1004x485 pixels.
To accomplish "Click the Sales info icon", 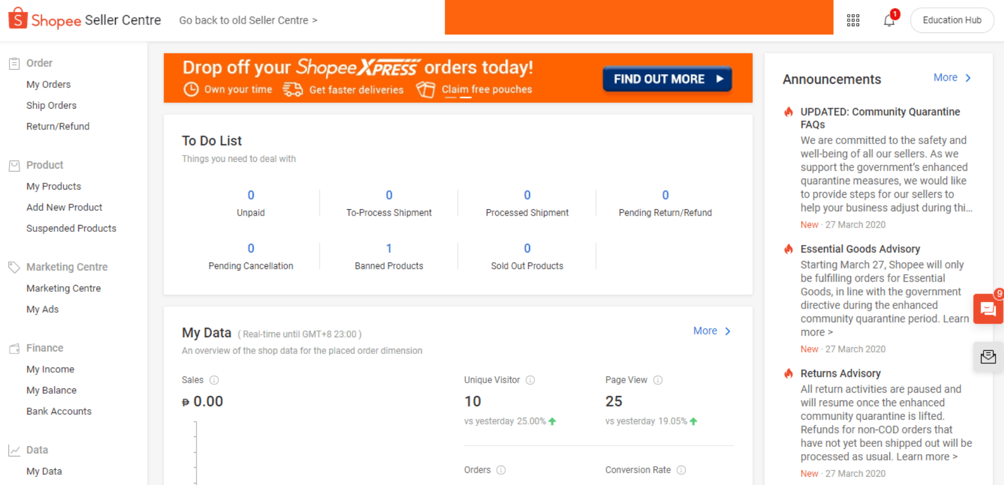I will coord(214,380).
